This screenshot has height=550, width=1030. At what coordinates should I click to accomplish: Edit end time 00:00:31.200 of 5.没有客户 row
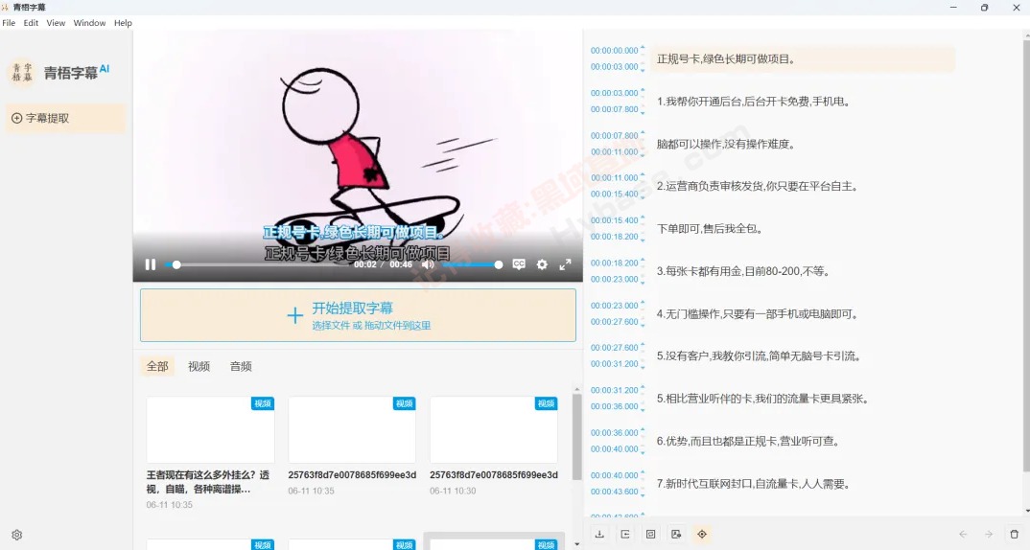[614, 364]
